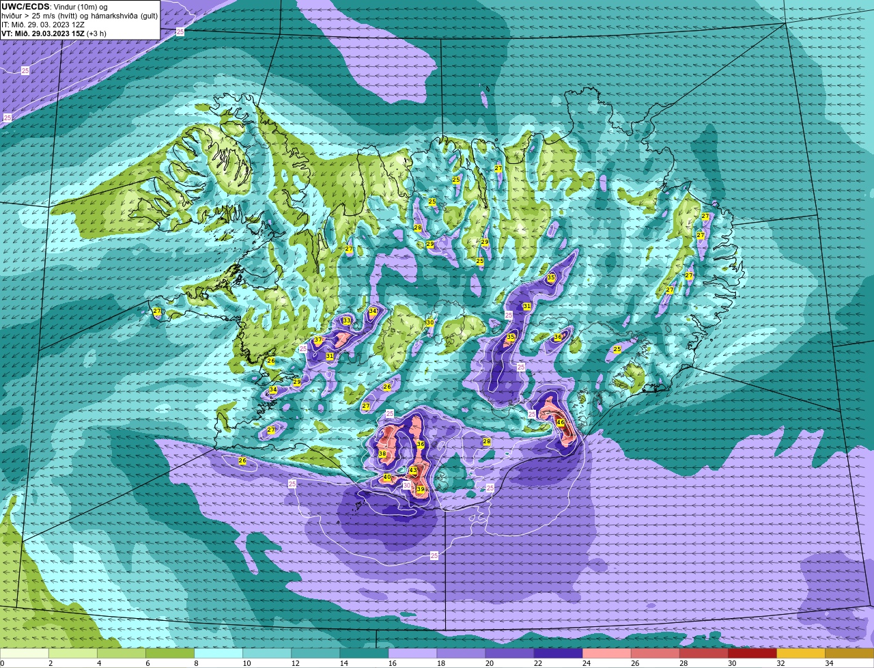Viewport: 874px width, 668px height.
Task: Pick the legend swatch above 34 m/s
Action: click(849, 654)
